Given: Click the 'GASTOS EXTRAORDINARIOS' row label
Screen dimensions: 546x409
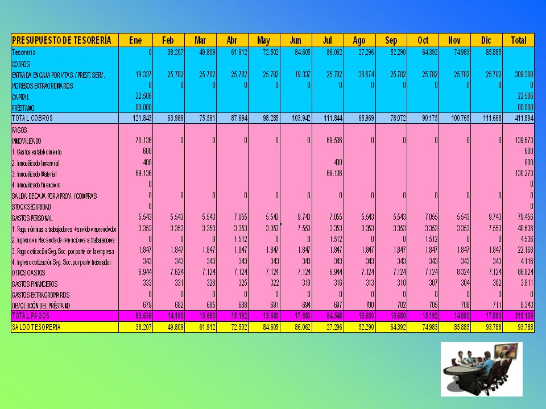Looking at the screenshot, I should click(x=41, y=295).
